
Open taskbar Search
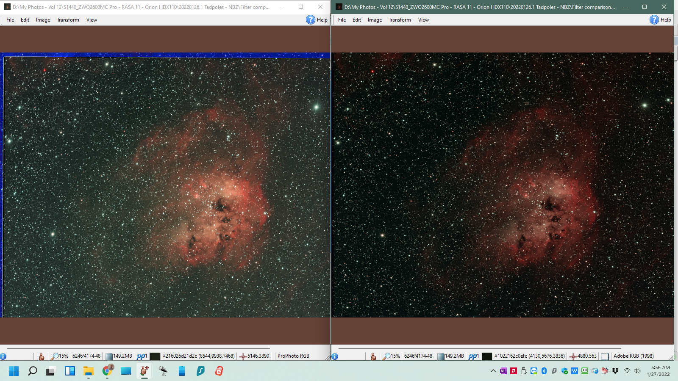[x=33, y=371]
